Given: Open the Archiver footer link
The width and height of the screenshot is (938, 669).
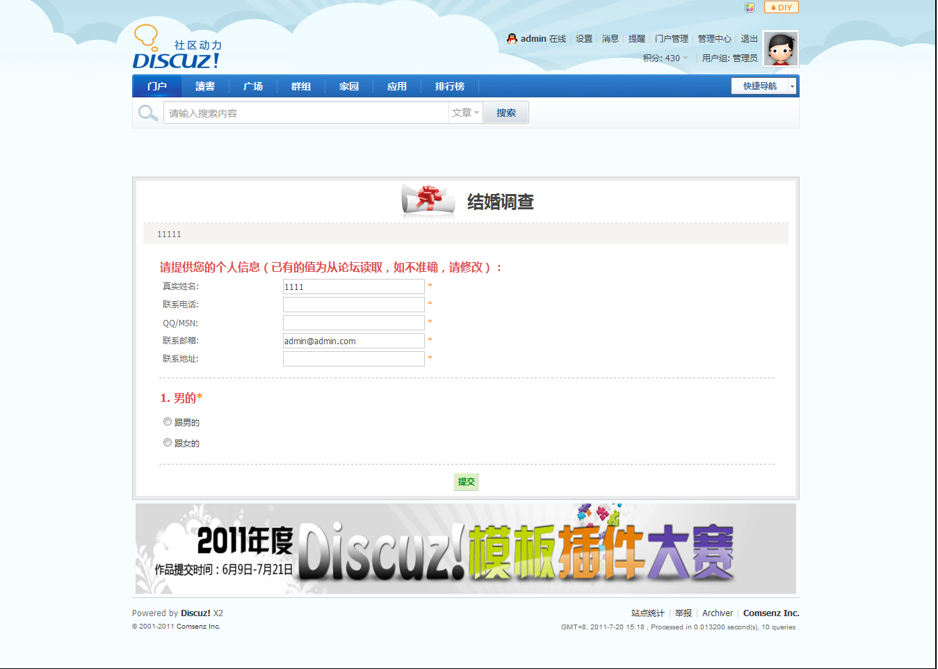Looking at the screenshot, I should coord(718,613).
